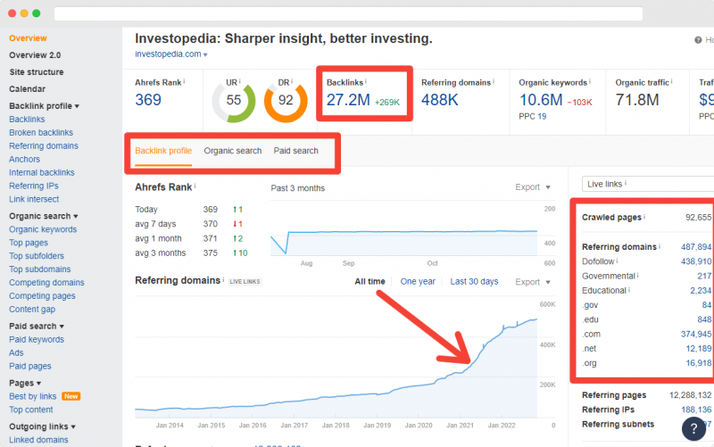714x447 pixels.
Task: Click the Educational count 2,234
Action: click(x=701, y=290)
